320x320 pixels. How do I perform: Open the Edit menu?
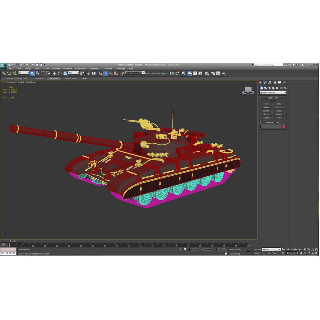point(11,68)
